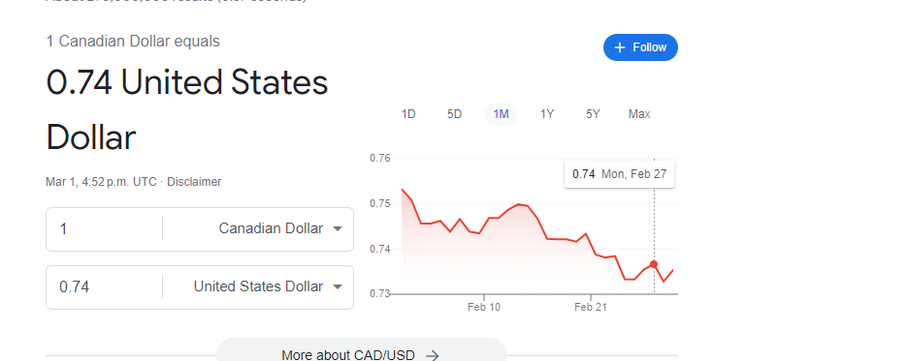Select the 1M chart range
The image size is (908, 361).
(501, 114)
